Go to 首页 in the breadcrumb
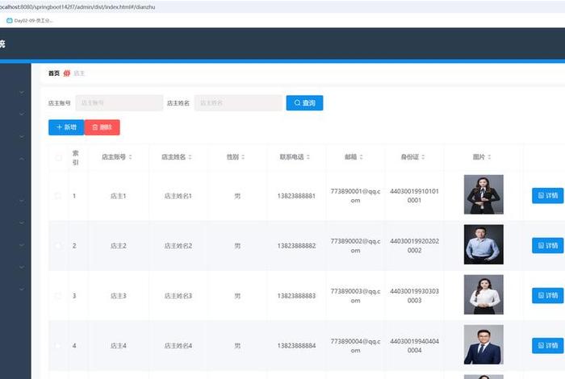 tap(53, 73)
